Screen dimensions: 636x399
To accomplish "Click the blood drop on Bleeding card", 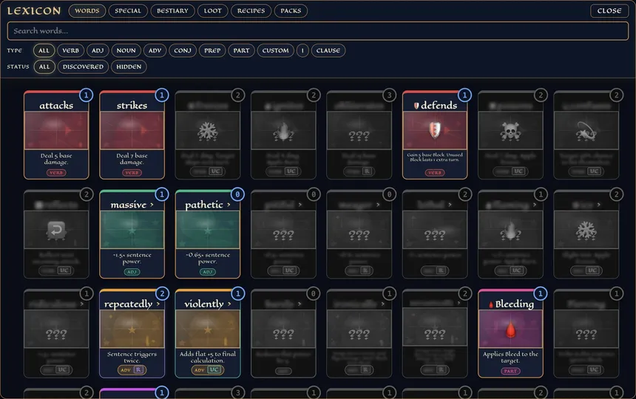I will (510, 330).
